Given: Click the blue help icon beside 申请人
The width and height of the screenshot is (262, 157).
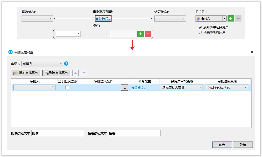Looking at the screenshot, I should tap(66, 64).
